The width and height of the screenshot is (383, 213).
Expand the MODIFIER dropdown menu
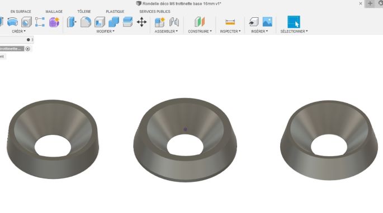click(105, 31)
